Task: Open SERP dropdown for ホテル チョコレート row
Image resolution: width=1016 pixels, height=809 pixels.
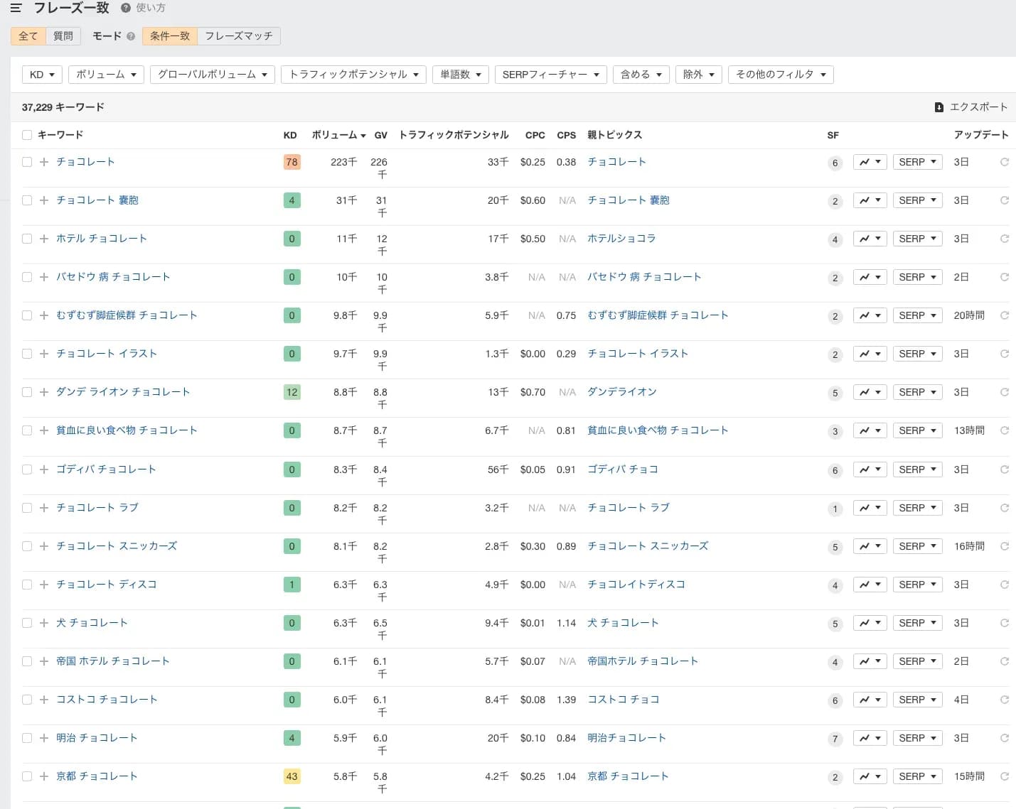Action: pos(917,239)
